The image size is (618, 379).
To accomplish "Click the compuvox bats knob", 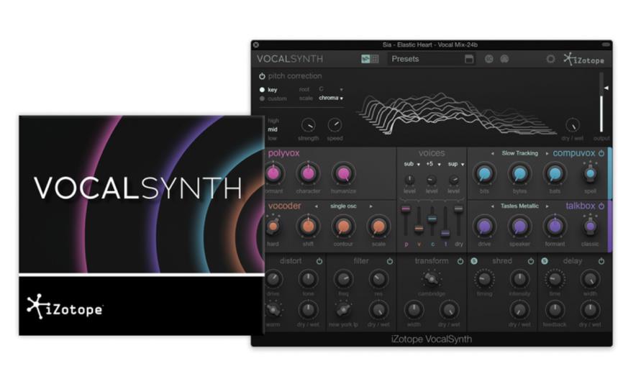I will pyautogui.click(x=555, y=173).
